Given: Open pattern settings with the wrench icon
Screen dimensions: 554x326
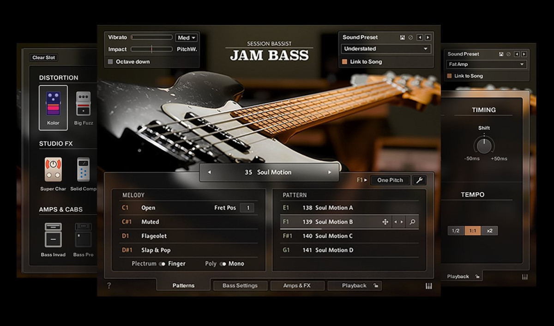Looking at the screenshot, I should coord(419,180).
